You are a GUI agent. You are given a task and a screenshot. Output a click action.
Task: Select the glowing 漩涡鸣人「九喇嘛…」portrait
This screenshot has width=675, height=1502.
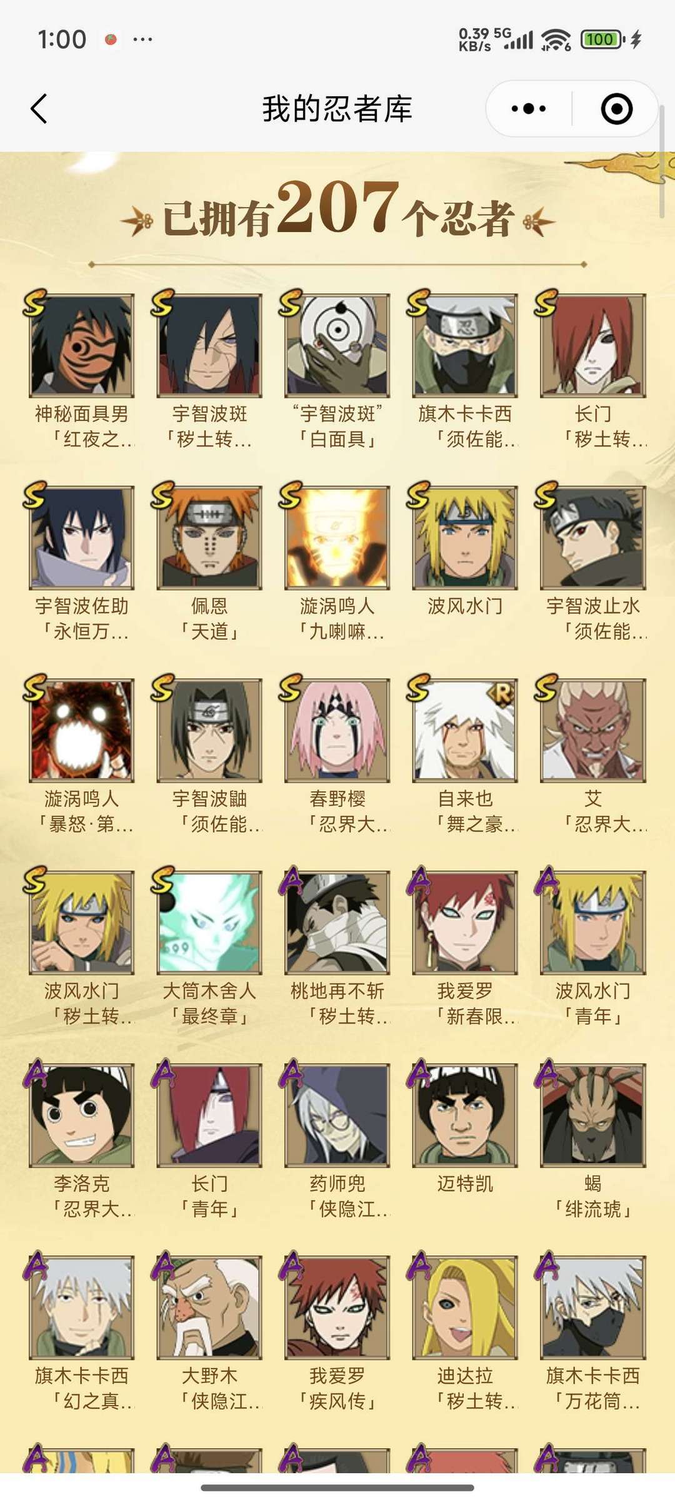pyautogui.click(x=337, y=538)
